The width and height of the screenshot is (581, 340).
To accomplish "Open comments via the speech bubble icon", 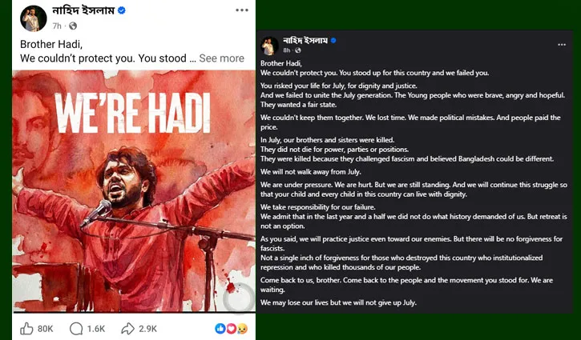I will 77,328.
